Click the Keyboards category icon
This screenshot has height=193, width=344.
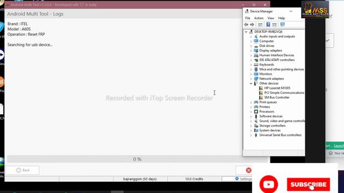pyautogui.click(x=256, y=64)
